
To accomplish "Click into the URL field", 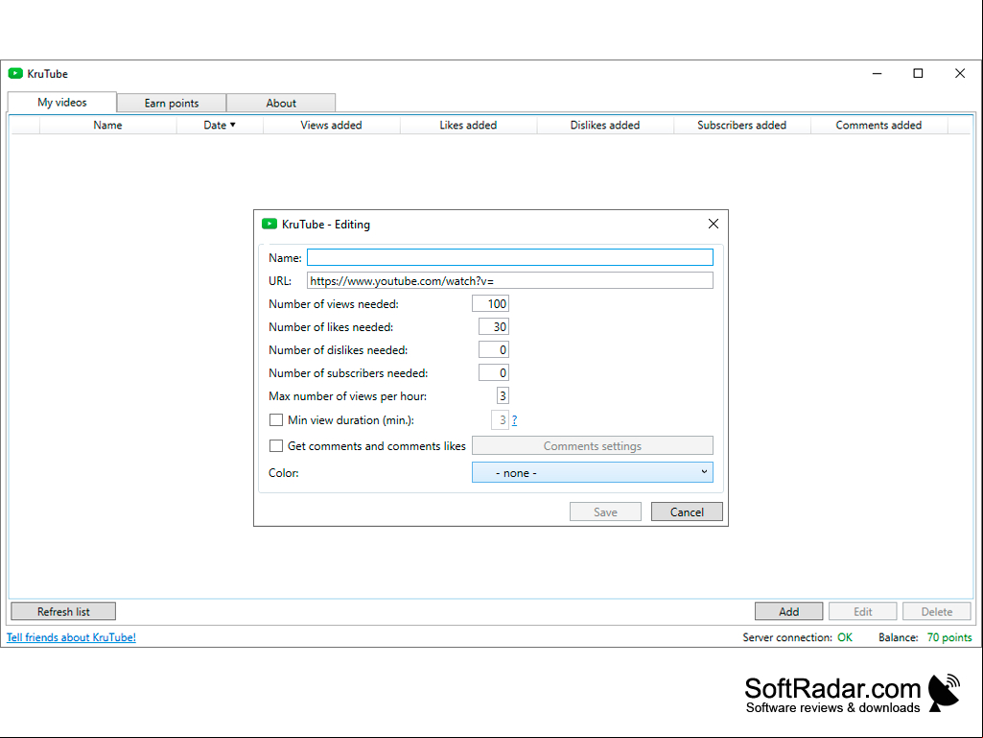I will (509, 280).
